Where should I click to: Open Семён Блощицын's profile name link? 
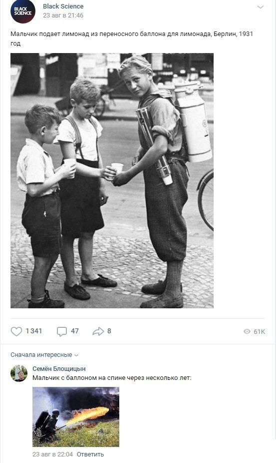(59, 368)
